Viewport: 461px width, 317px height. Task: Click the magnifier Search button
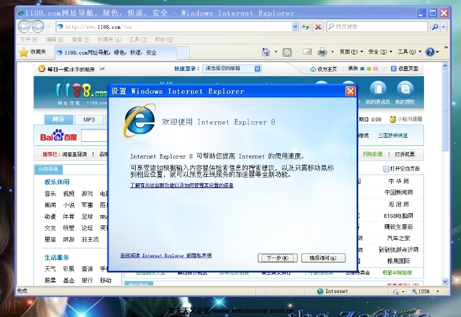pos(435,27)
